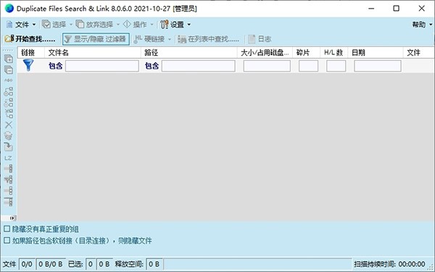
Task: Sort by the path (路径) column header
Action: (189, 53)
